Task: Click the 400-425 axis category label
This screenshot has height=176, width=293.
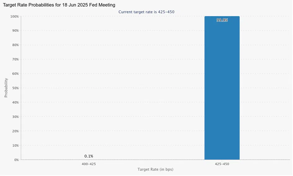Action: 89,164
